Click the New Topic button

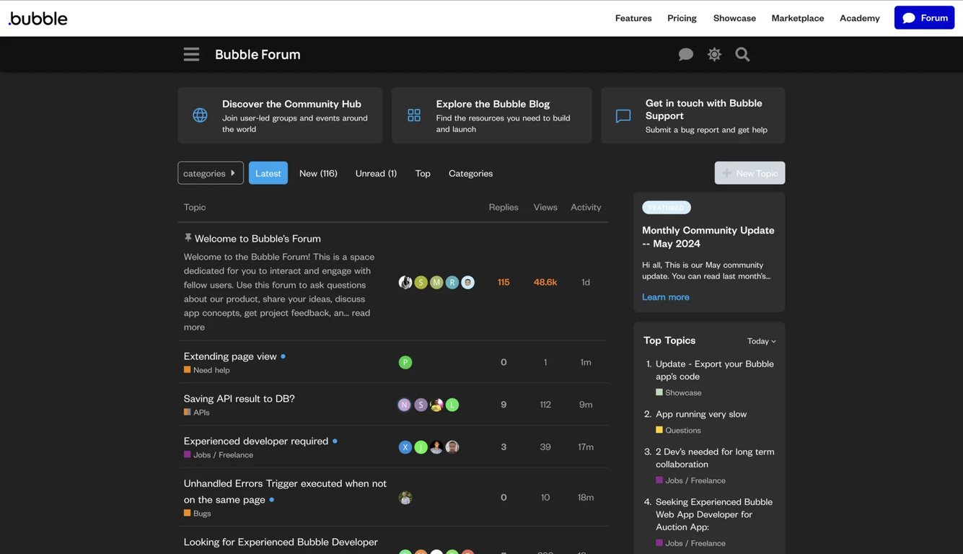click(749, 173)
